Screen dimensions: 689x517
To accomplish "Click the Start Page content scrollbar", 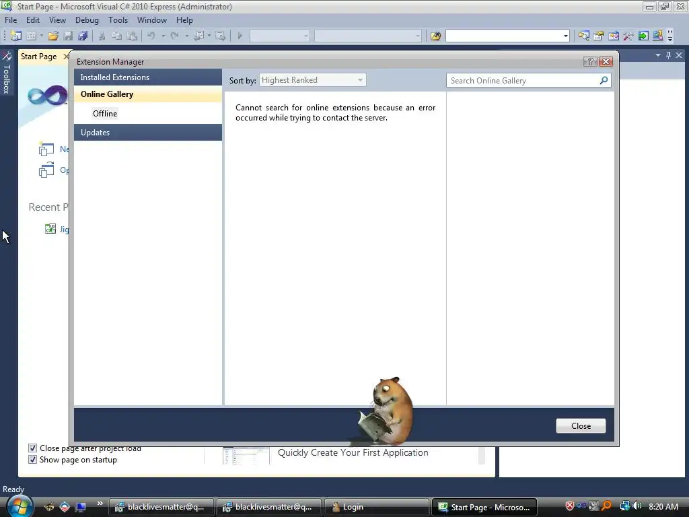I will click(482, 456).
